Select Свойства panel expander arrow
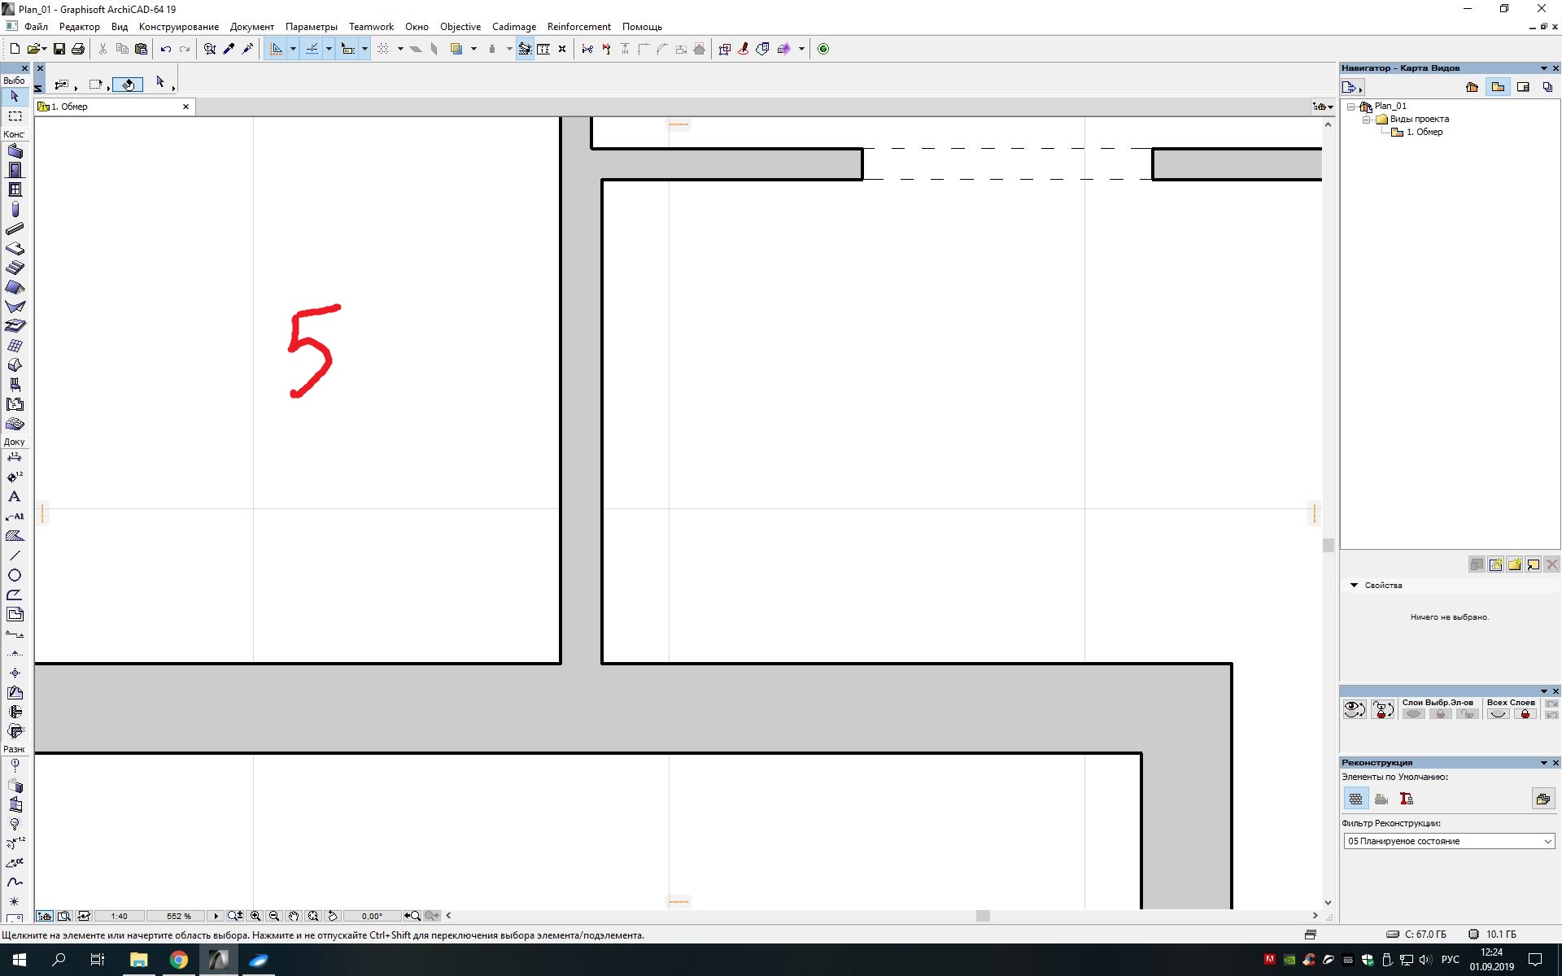 1355,585
